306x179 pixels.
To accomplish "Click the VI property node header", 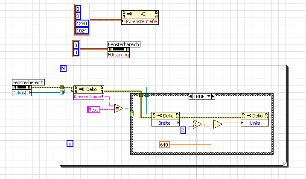I will tap(140, 14).
